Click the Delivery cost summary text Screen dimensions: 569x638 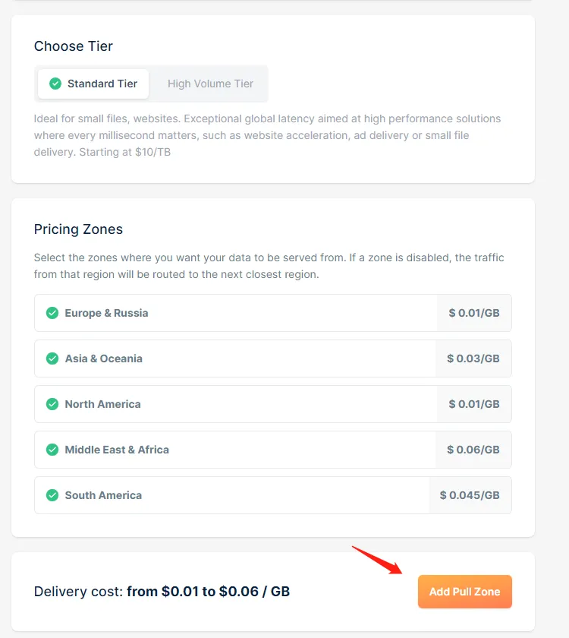pyautogui.click(x=162, y=592)
